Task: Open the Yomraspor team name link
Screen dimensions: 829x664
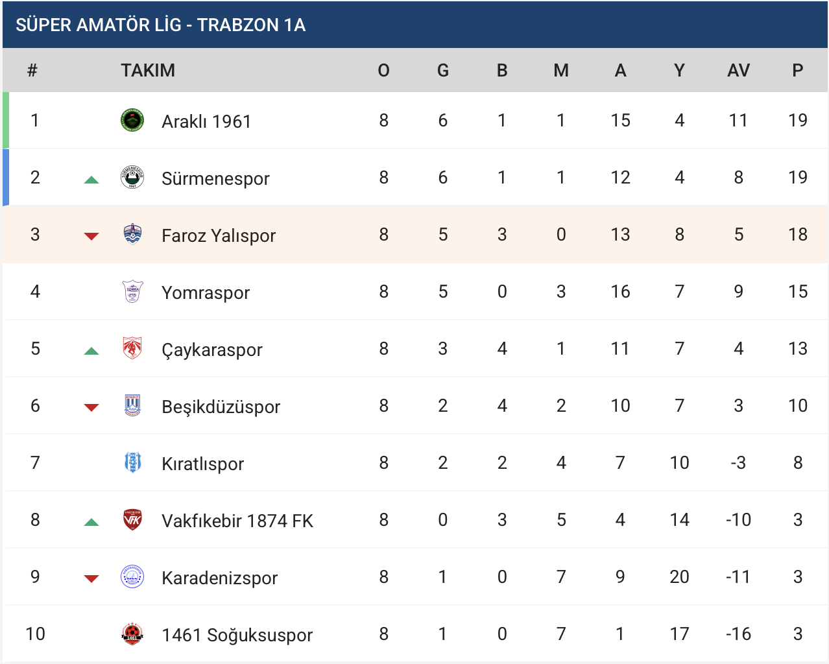Action: (x=206, y=292)
